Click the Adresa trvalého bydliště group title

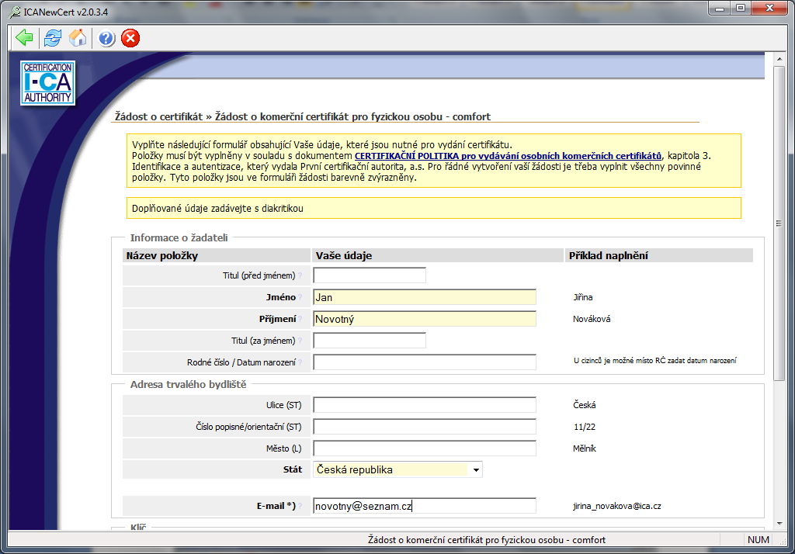coord(188,384)
